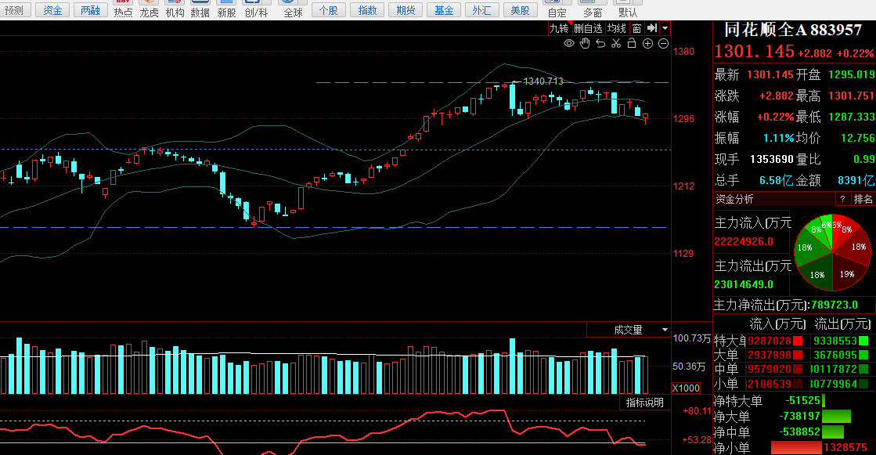Click the undo arrow icon
Viewport: 876px width, 455px height.
[600, 44]
